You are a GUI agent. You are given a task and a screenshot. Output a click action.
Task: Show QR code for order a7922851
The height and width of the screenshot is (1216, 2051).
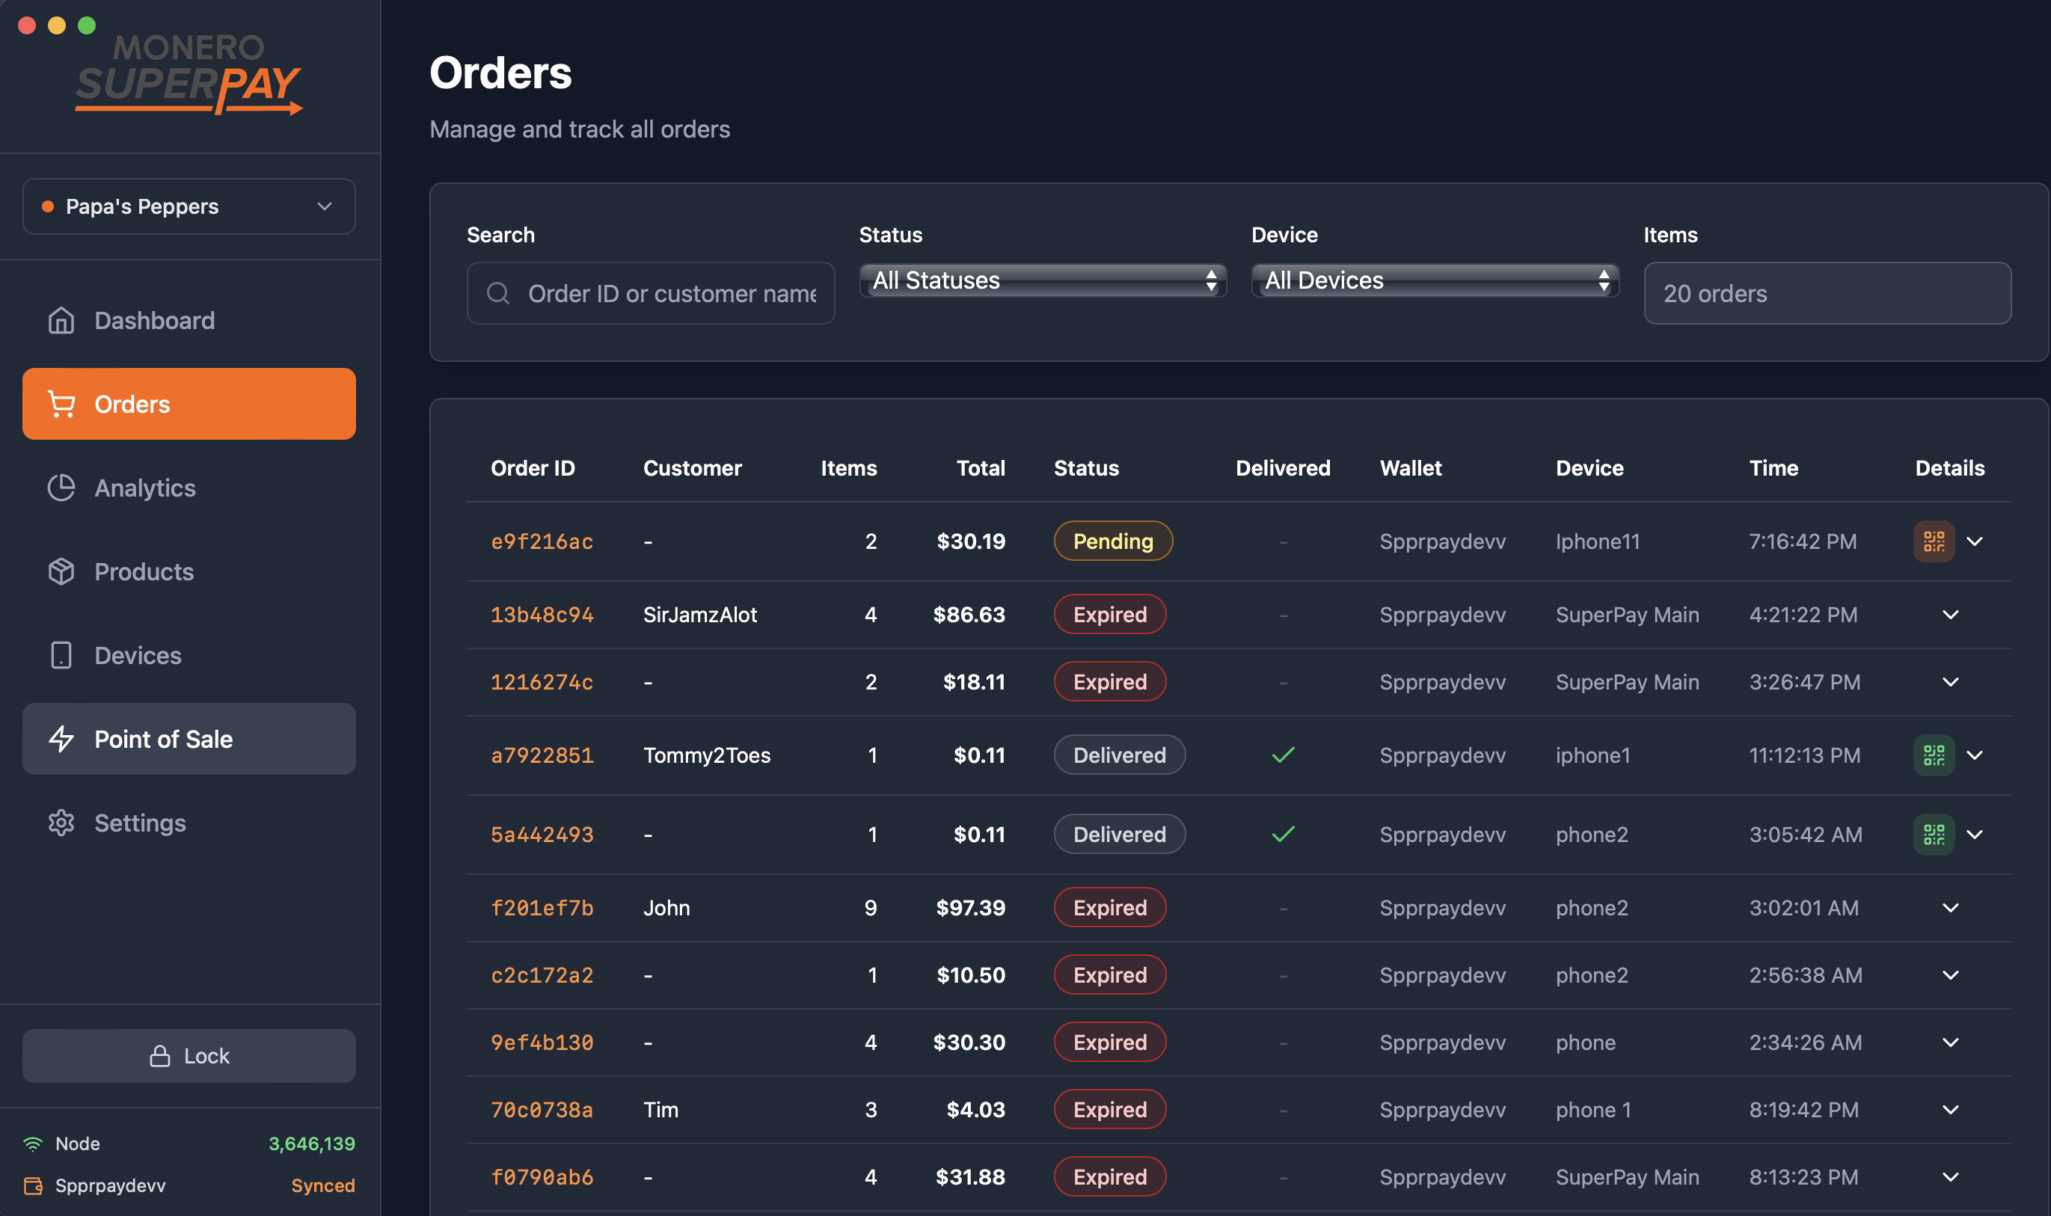click(1933, 755)
